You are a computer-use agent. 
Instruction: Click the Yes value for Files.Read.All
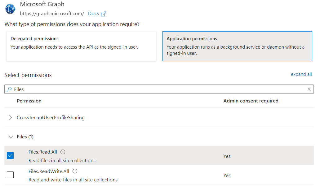tap(227, 156)
